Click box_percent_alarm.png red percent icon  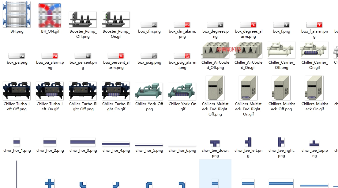(x=116, y=56)
